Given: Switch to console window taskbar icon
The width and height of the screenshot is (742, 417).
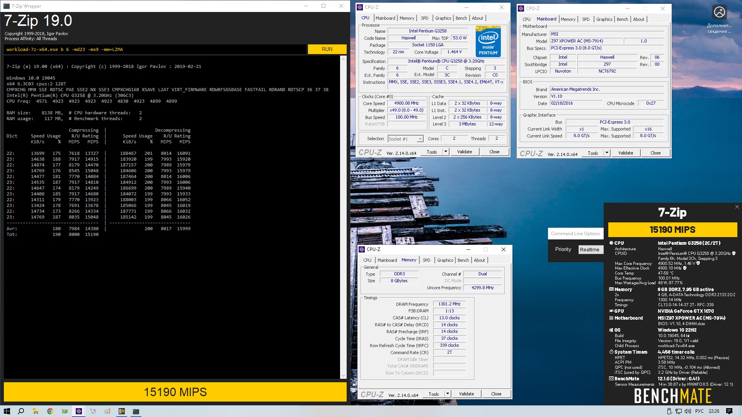Looking at the screenshot, I should click(136, 411).
